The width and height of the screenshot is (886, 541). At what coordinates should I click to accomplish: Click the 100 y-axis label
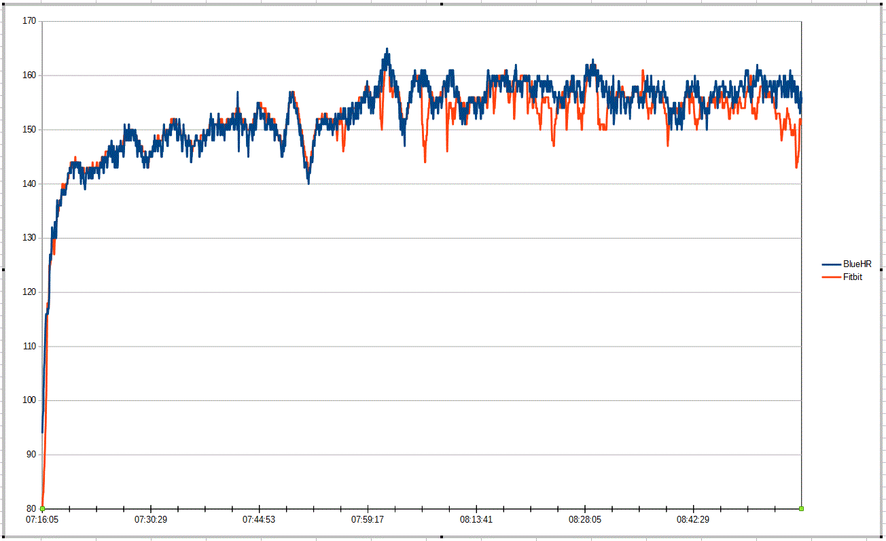pos(29,400)
